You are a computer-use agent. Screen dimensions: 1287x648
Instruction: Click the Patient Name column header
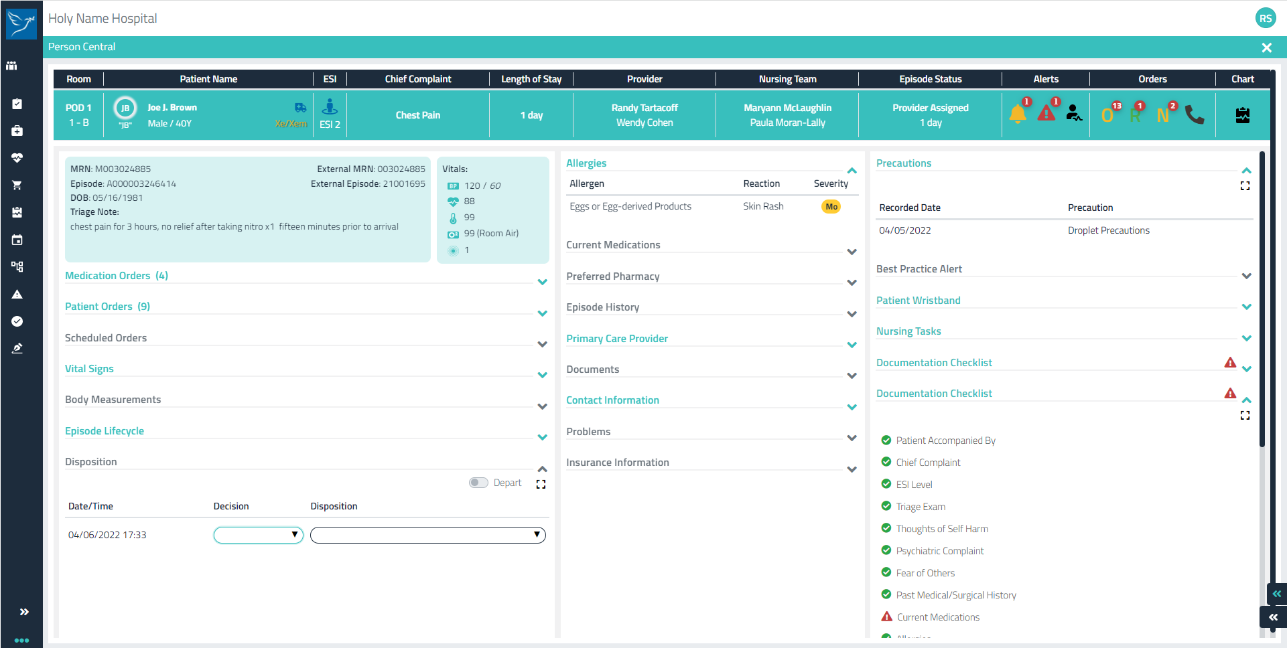pos(208,79)
